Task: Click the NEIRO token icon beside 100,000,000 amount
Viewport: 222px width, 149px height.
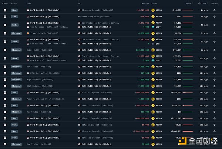Action: [x=153, y=50]
